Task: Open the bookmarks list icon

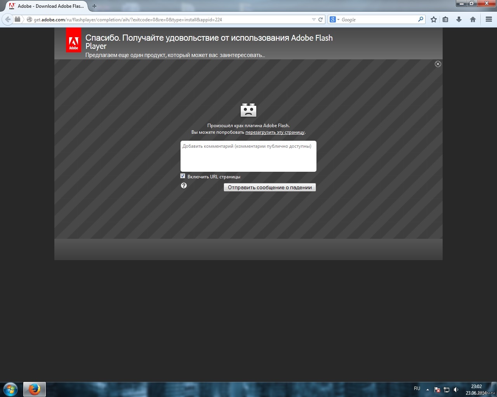Action: coord(446,19)
